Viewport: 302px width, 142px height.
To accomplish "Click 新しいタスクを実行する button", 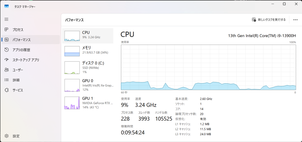I will point(269,20).
